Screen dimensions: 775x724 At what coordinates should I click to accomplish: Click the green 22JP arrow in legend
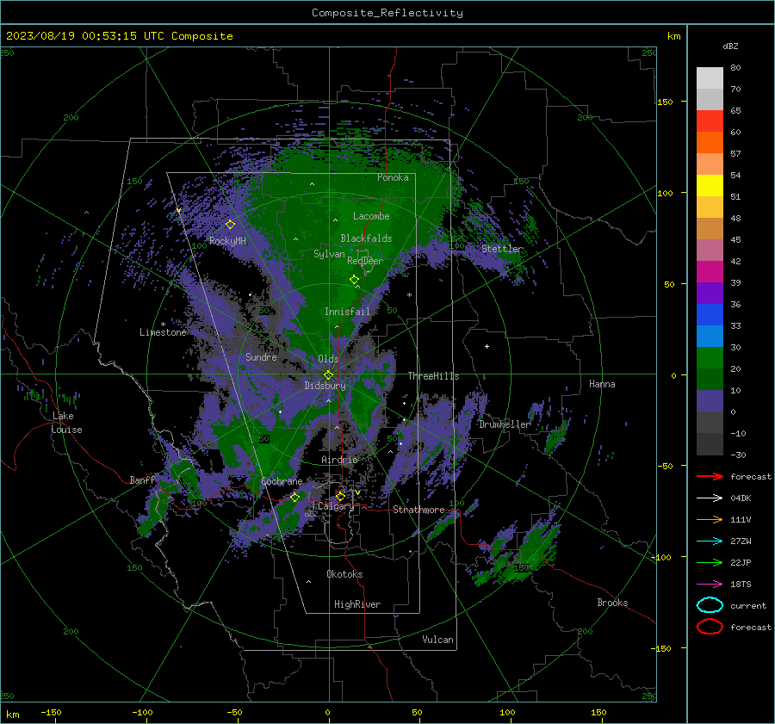pyautogui.click(x=710, y=562)
